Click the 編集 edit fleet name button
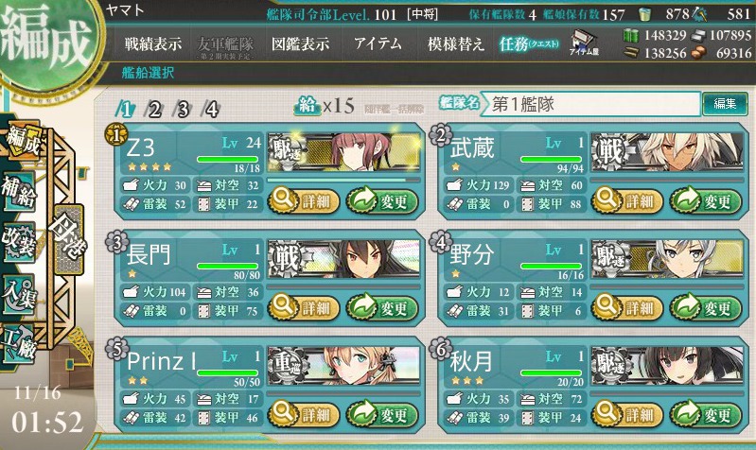The width and height of the screenshot is (756, 450). click(725, 104)
